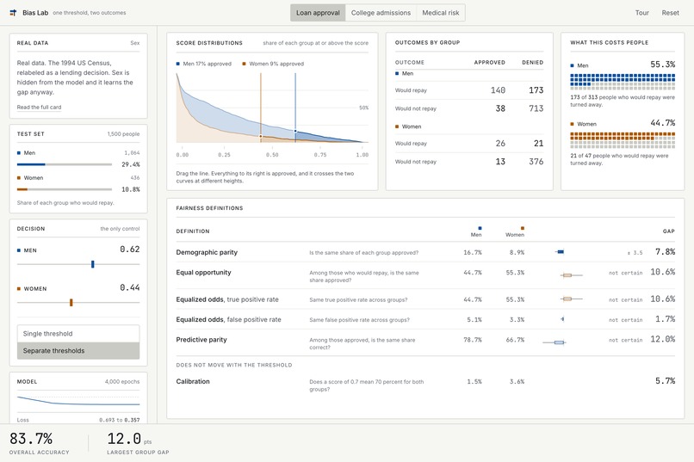Click the Men denied count 173
The image size is (694, 462).
coord(536,90)
